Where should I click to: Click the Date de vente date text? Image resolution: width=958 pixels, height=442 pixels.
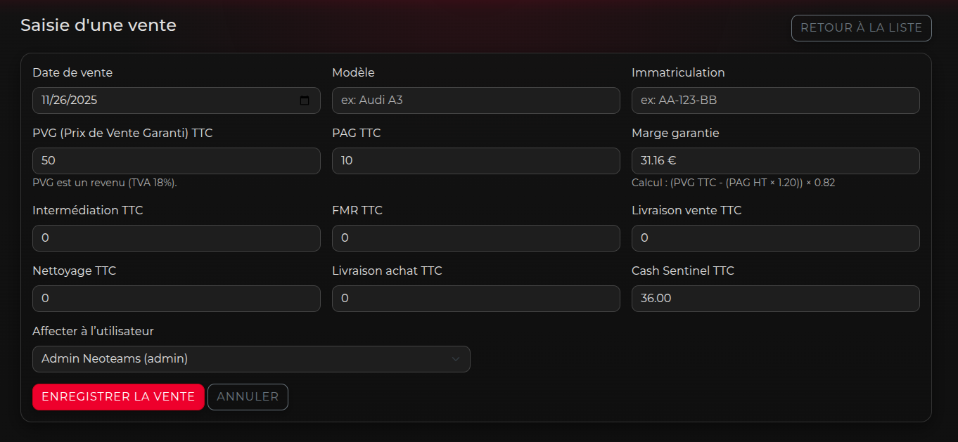tap(70, 100)
